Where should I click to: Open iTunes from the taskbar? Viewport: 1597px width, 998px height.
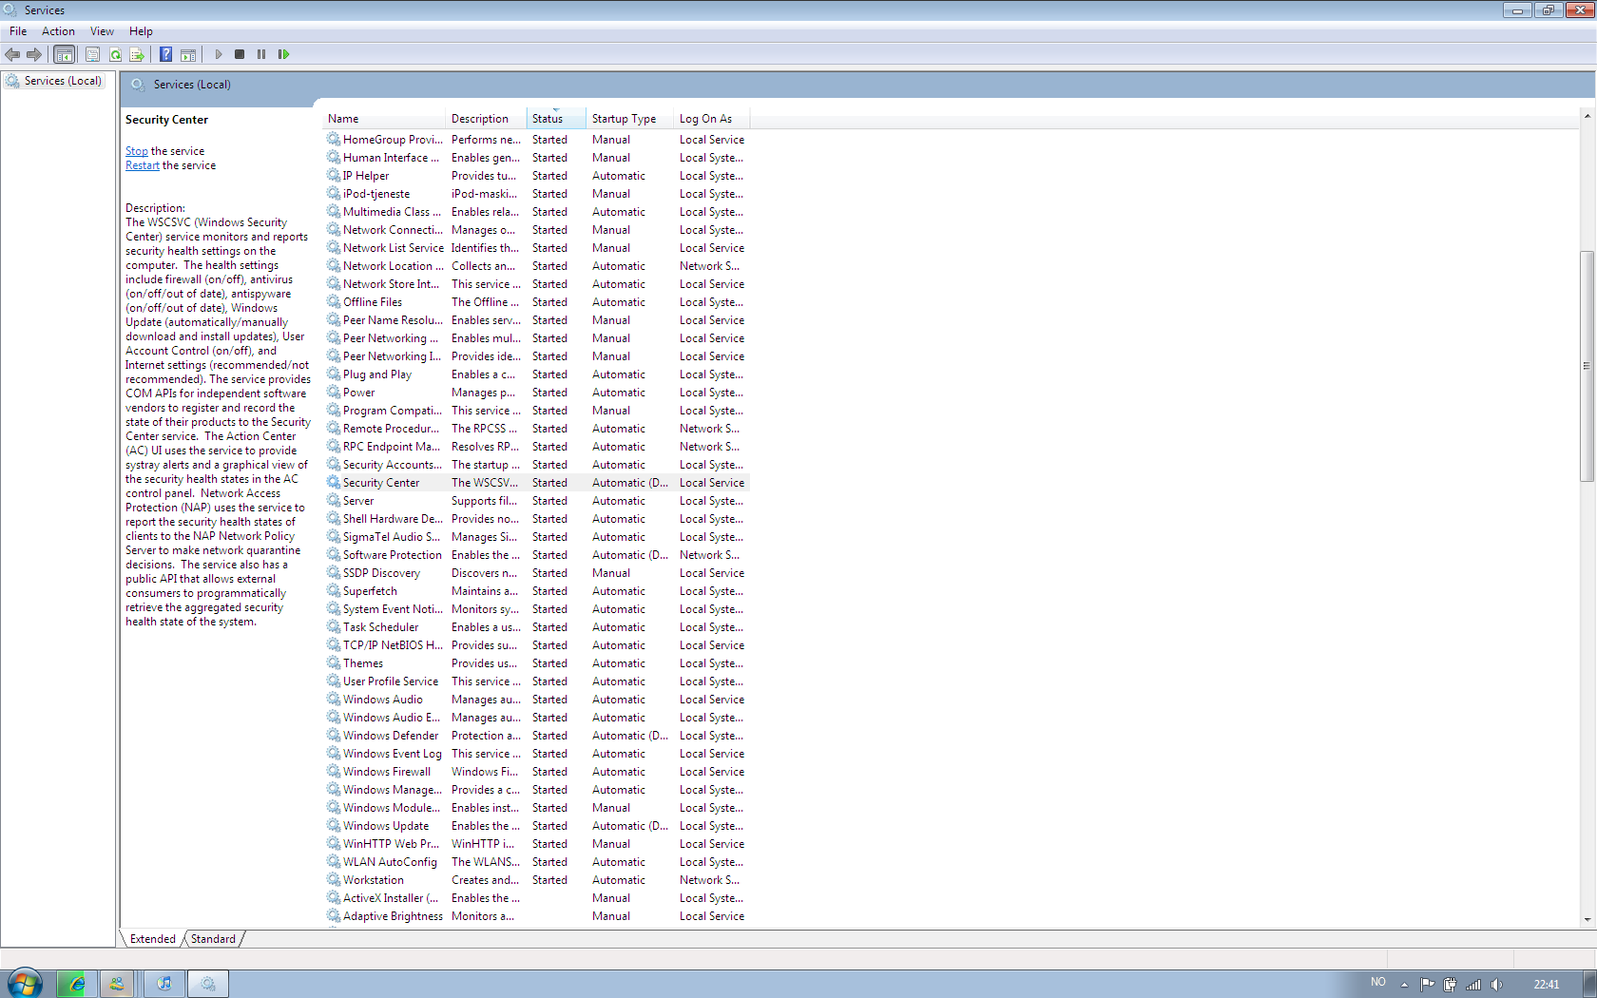coord(164,984)
